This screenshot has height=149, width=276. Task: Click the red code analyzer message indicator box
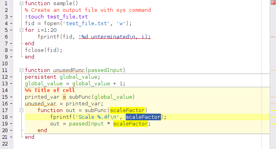(273, 2)
